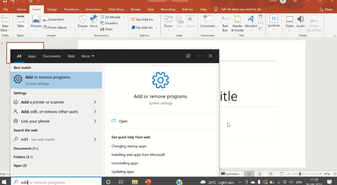Image resolution: width=337 pixels, height=185 pixels.
Task: Insert Object icon in Text group
Action: (261, 29)
